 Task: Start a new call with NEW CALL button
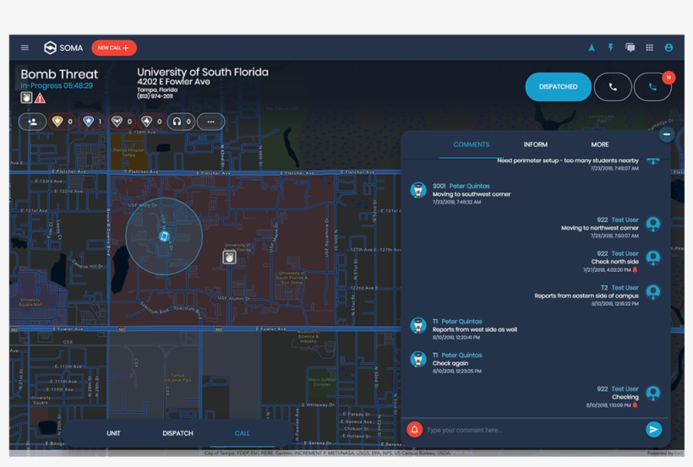pyautogui.click(x=114, y=48)
